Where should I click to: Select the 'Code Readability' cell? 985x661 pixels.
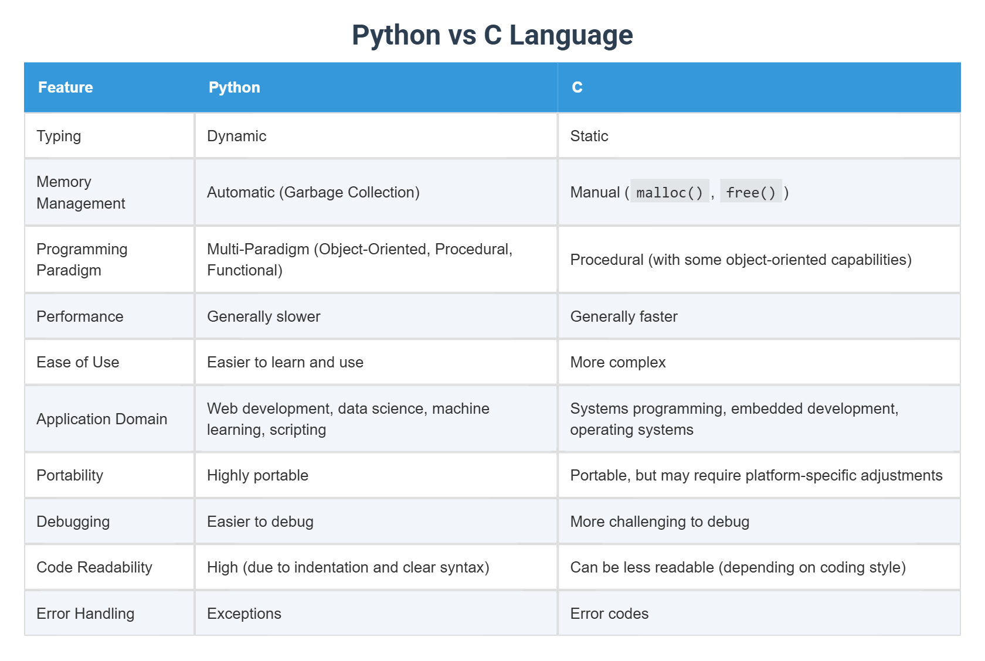click(109, 567)
